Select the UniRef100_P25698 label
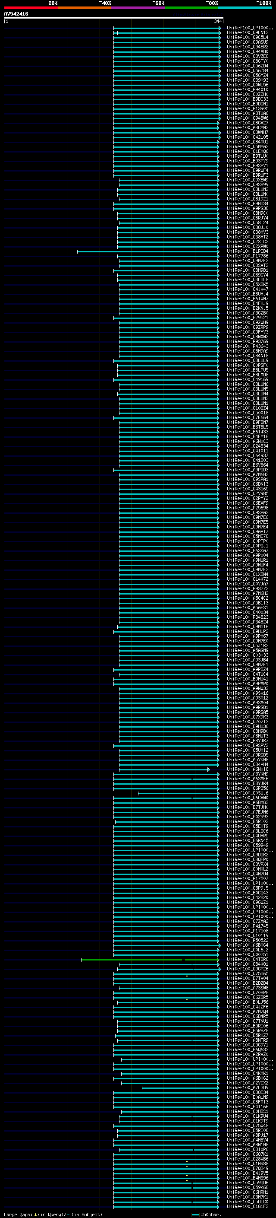Screen dimensions: 276x1218 247,508
